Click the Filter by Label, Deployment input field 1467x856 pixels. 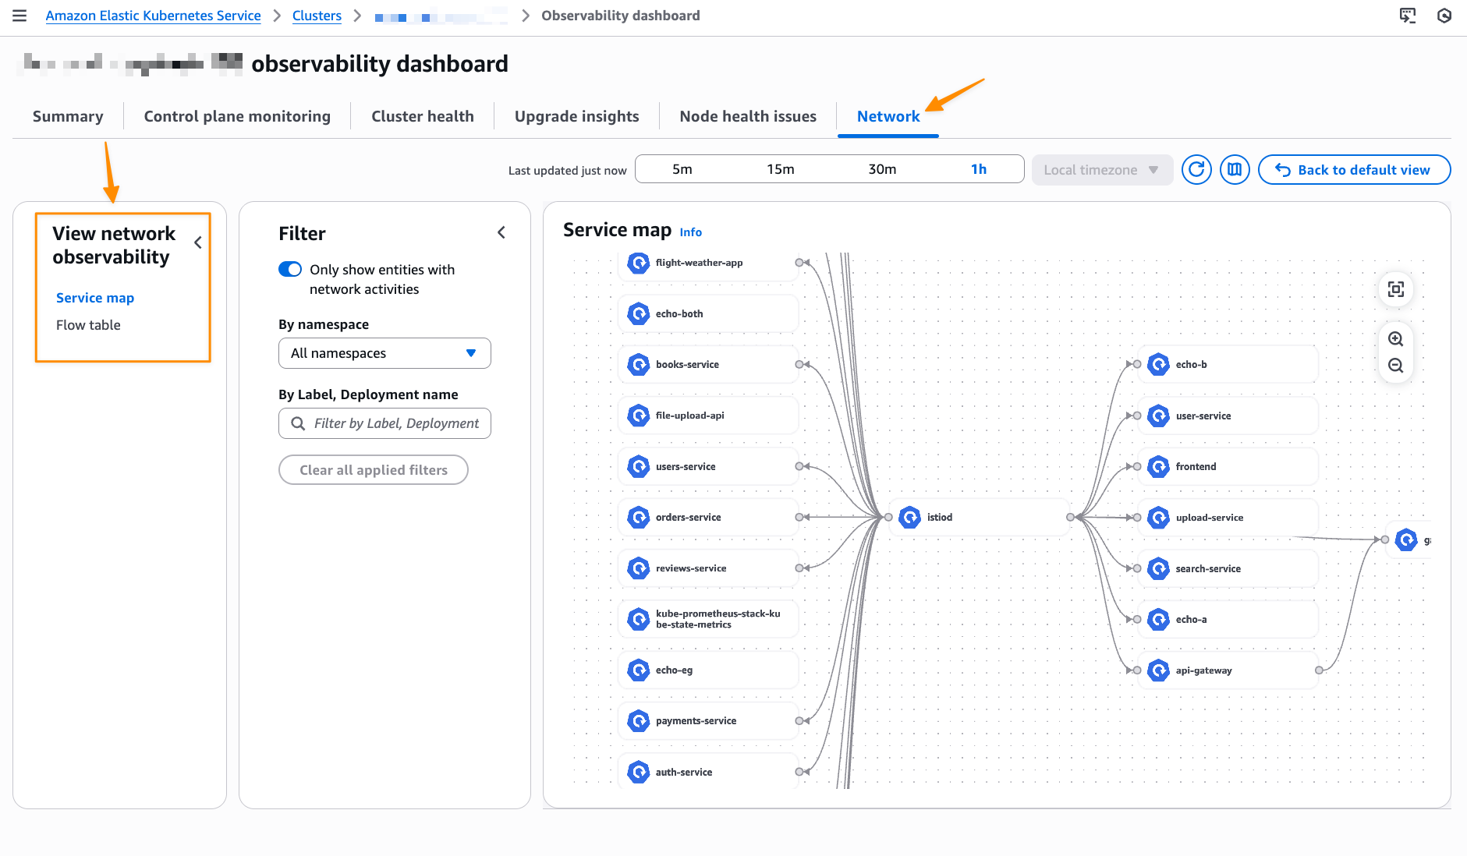384,423
